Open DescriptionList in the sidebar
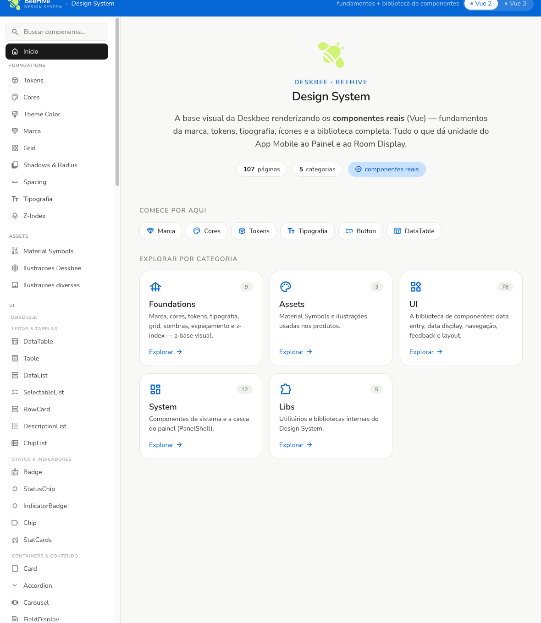The height and width of the screenshot is (623, 541). (x=57, y=426)
